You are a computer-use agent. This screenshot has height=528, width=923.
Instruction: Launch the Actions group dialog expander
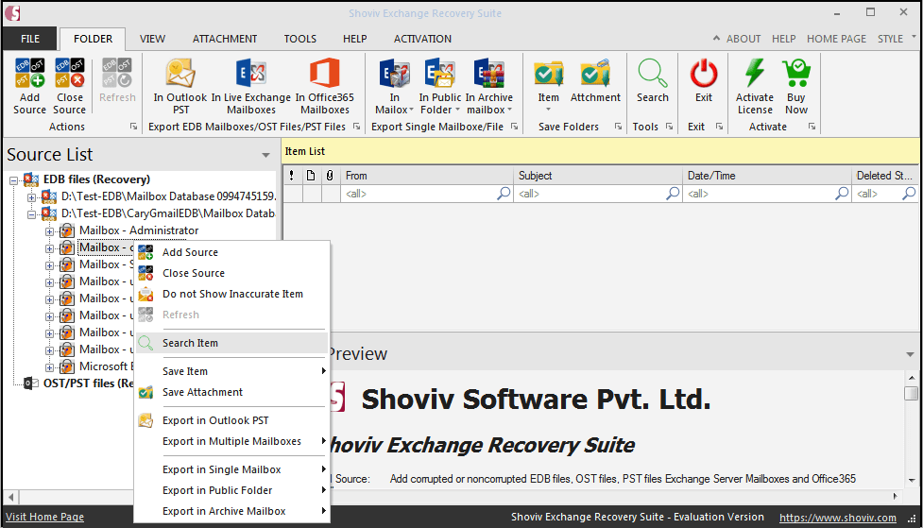pos(133,127)
